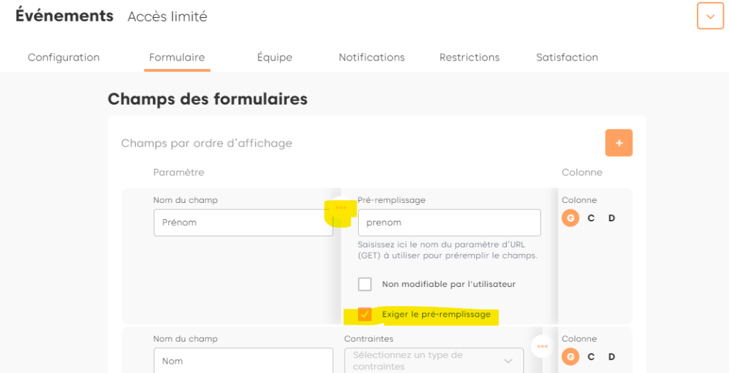
Task: Select column C for the Nom field
Action: click(591, 357)
